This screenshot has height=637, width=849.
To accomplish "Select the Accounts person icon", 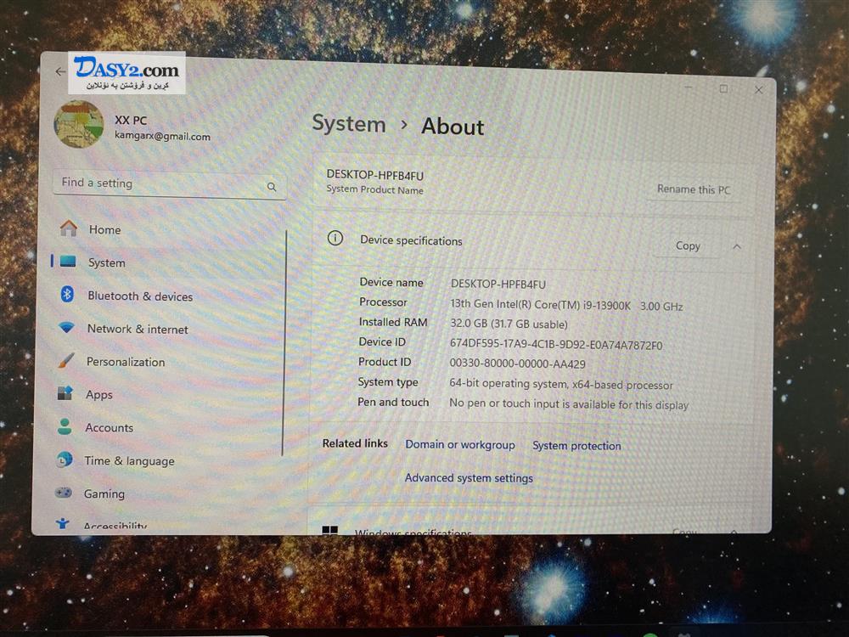I will point(65,427).
